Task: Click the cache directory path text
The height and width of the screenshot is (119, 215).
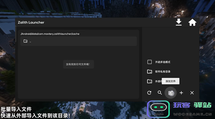Action: tap(50, 34)
